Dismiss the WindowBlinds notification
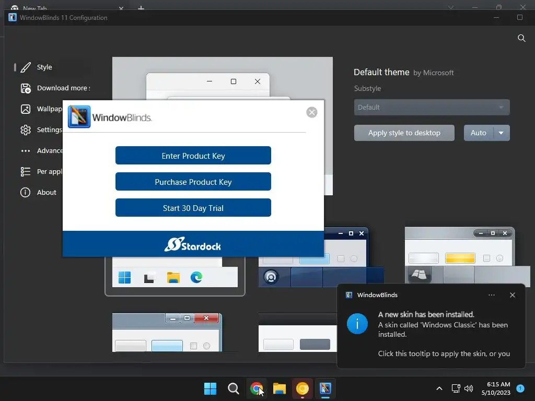535x401 pixels. click(513, 295)
